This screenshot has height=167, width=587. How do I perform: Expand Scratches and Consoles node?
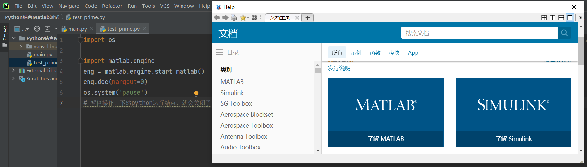coord(13,78)
